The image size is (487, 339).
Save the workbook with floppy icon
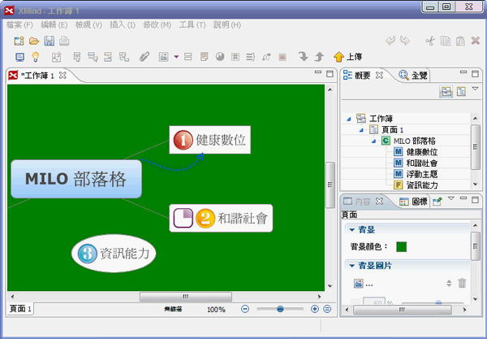click(49, 41)
